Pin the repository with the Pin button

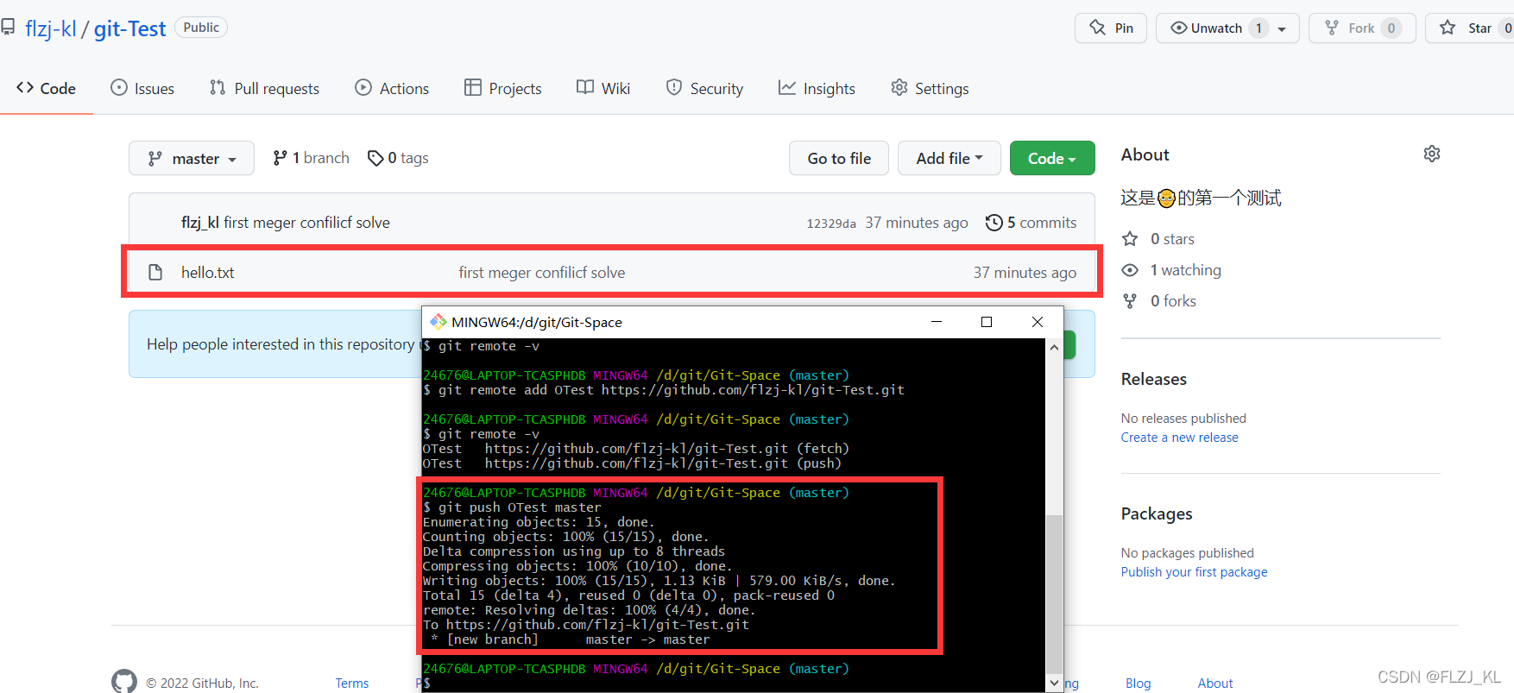(1111, 28)
